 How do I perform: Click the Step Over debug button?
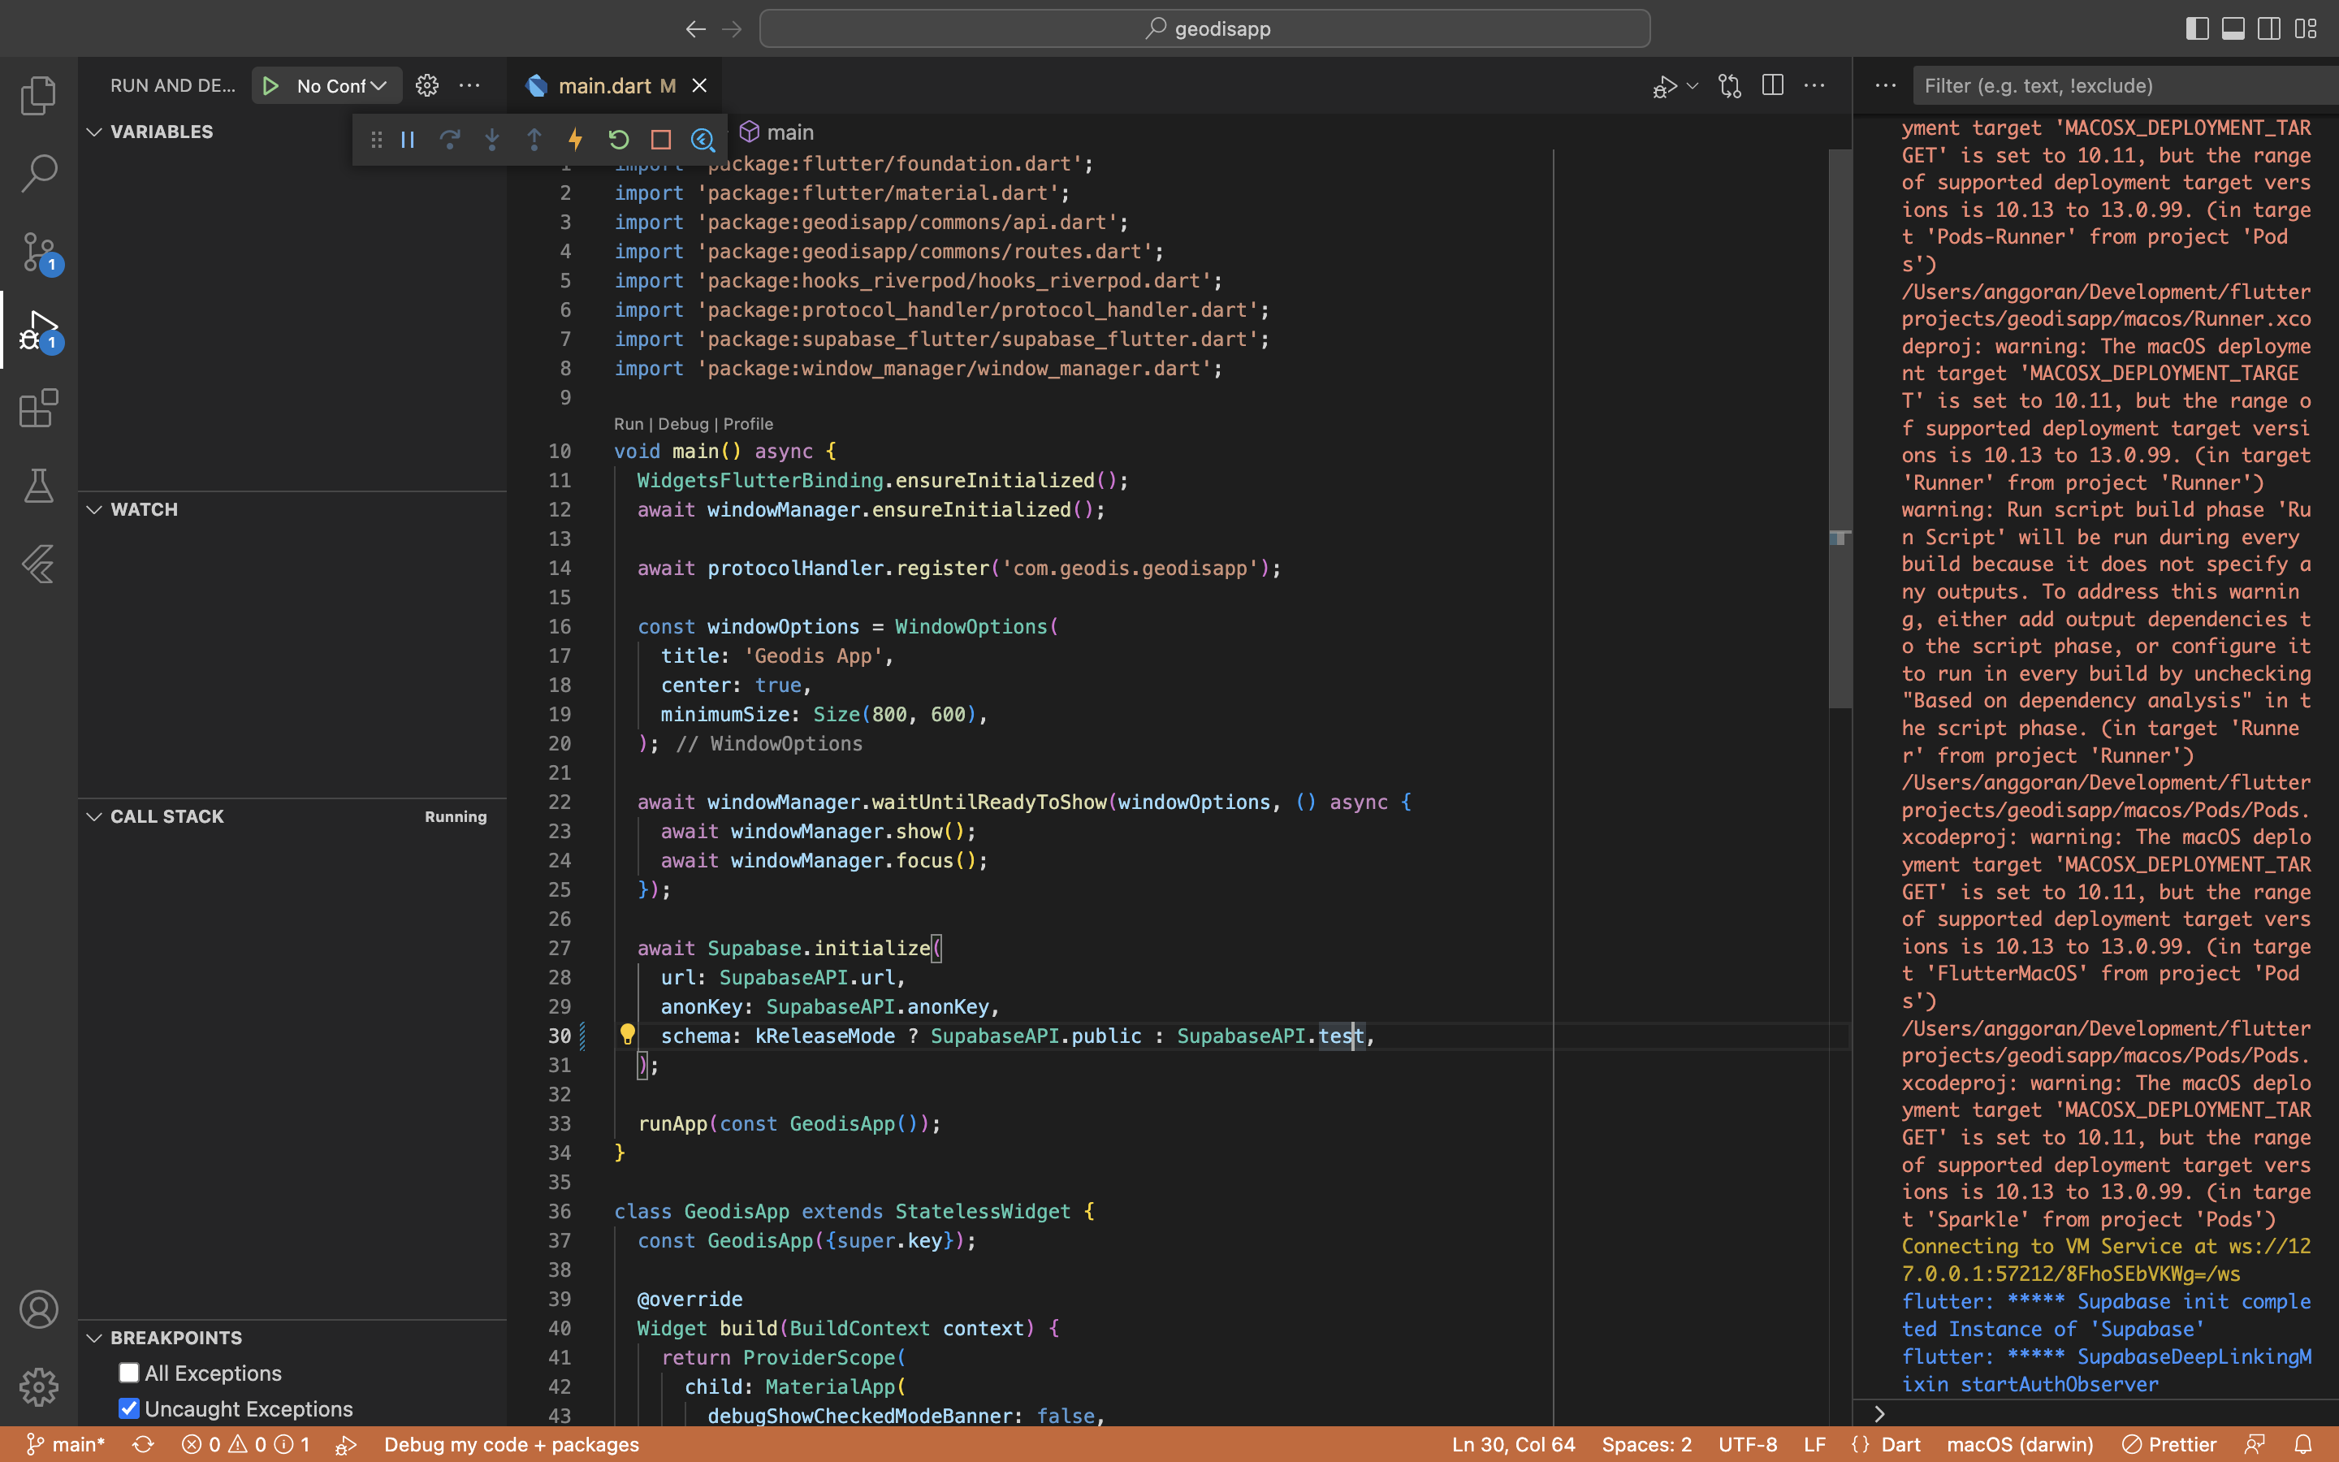tap(449, 141)
